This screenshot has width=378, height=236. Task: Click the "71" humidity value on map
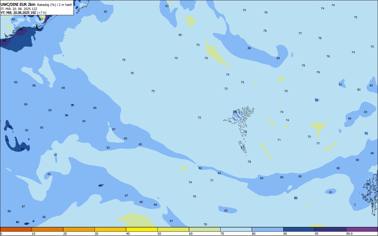(279, 140)
